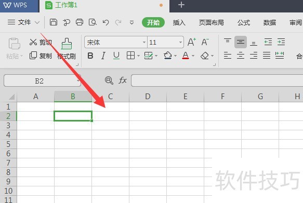Expand the borders dropdown arrow
The height and width of the screenshot is (203, 303).
click(138, 56)
